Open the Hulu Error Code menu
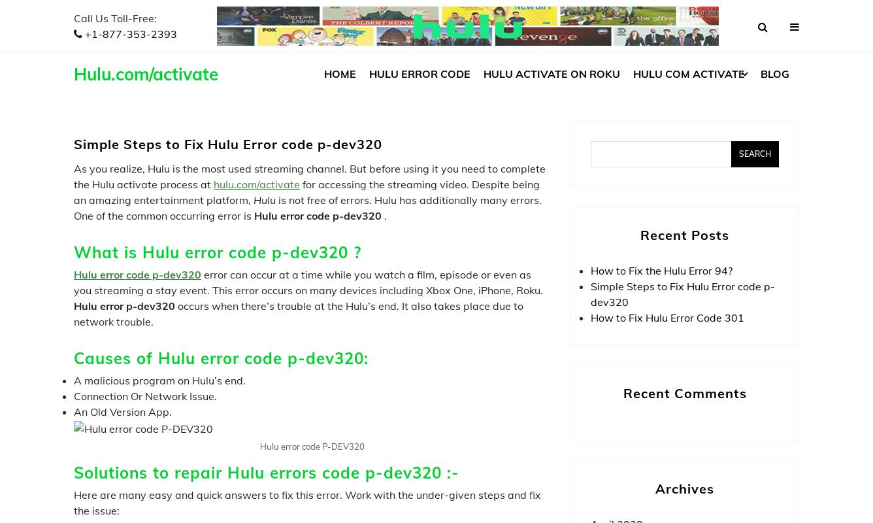This screenshot has height=523, width=873. (x=420, y=74)
